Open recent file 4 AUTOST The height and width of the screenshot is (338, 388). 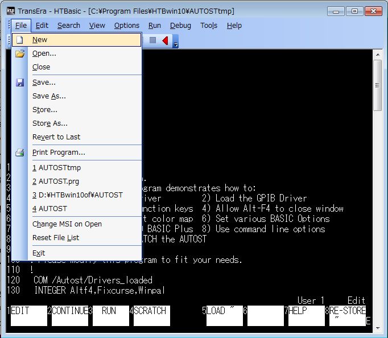coord(77,209)
